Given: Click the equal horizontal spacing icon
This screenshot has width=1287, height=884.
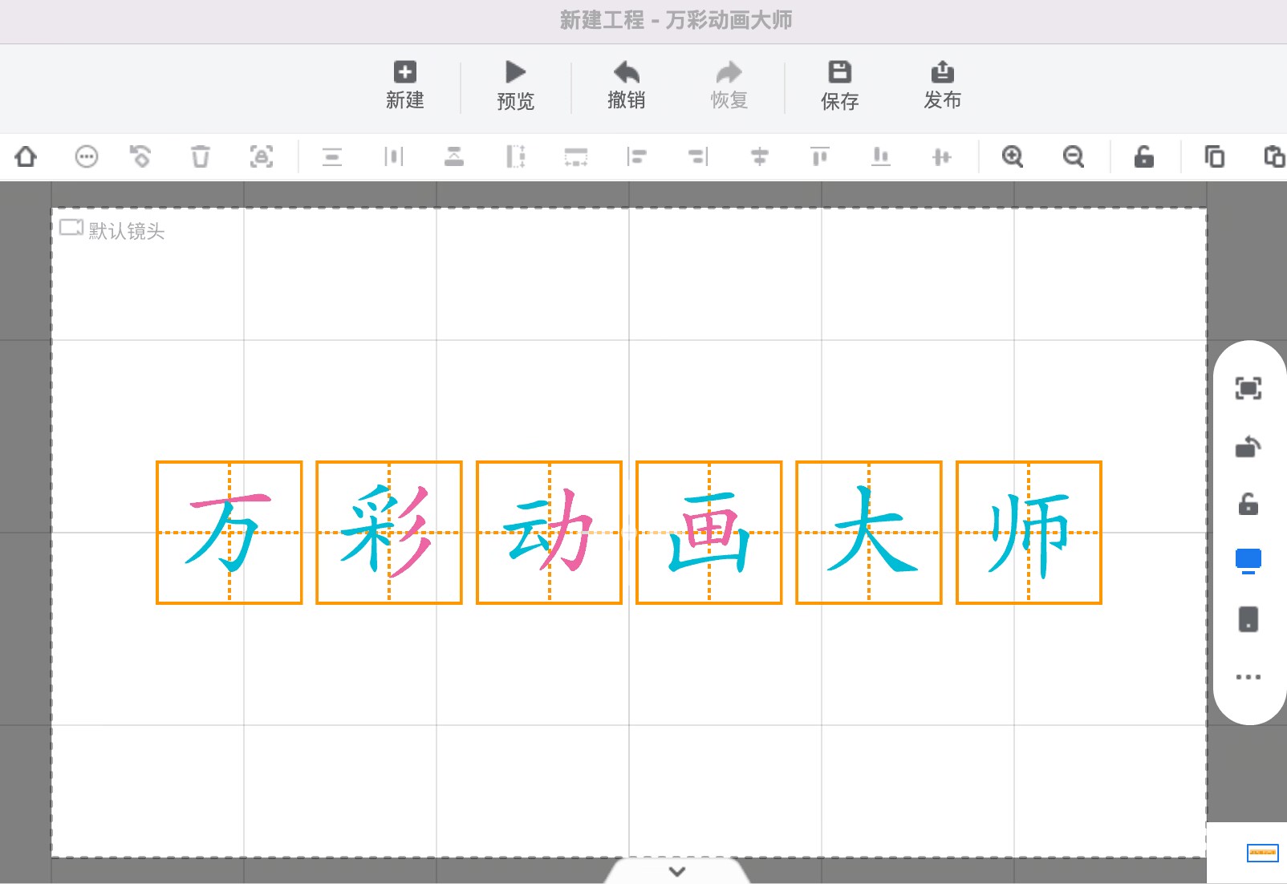Looking at the screenshot, I should click(393, 156).
